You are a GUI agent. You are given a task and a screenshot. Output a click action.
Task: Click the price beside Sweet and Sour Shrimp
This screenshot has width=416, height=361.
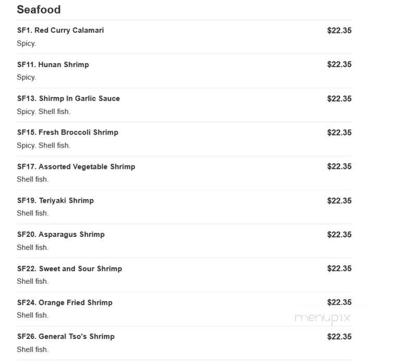click(x=339, y=268)
